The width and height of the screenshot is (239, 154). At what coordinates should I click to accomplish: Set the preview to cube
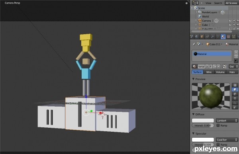tap(235, 94)
